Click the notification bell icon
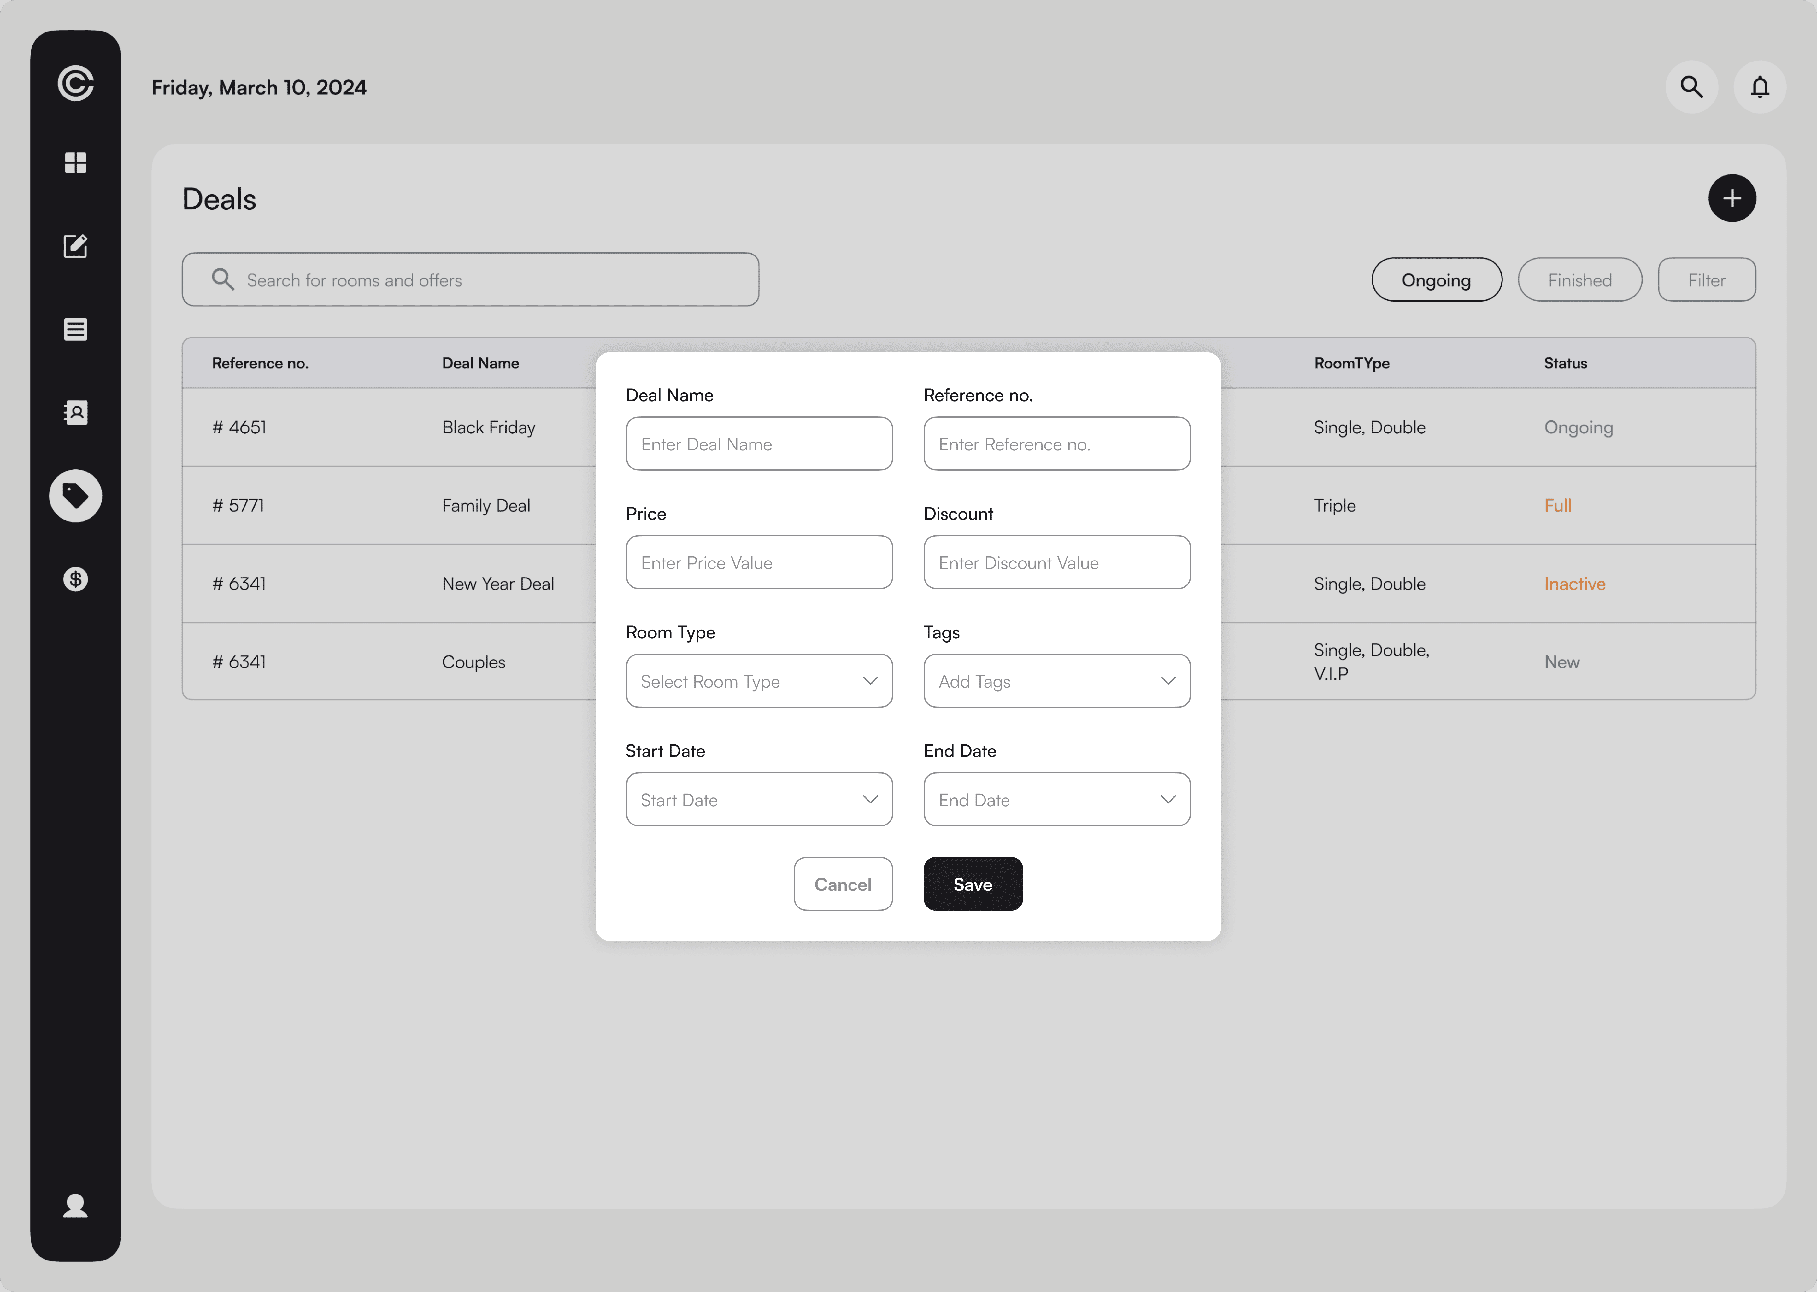Screen dimensions: 1817x1292 [1760, 87]
